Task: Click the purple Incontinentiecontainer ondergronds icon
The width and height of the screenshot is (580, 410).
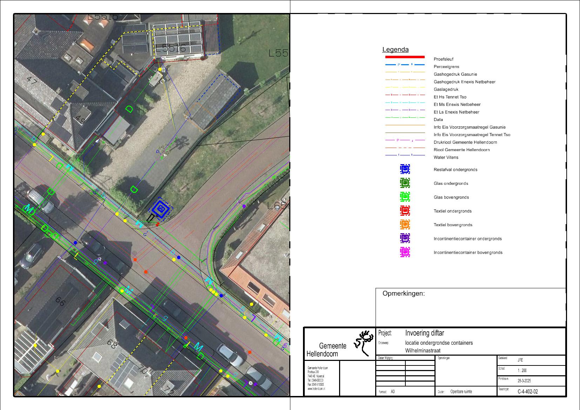Action: click(405, 238)
